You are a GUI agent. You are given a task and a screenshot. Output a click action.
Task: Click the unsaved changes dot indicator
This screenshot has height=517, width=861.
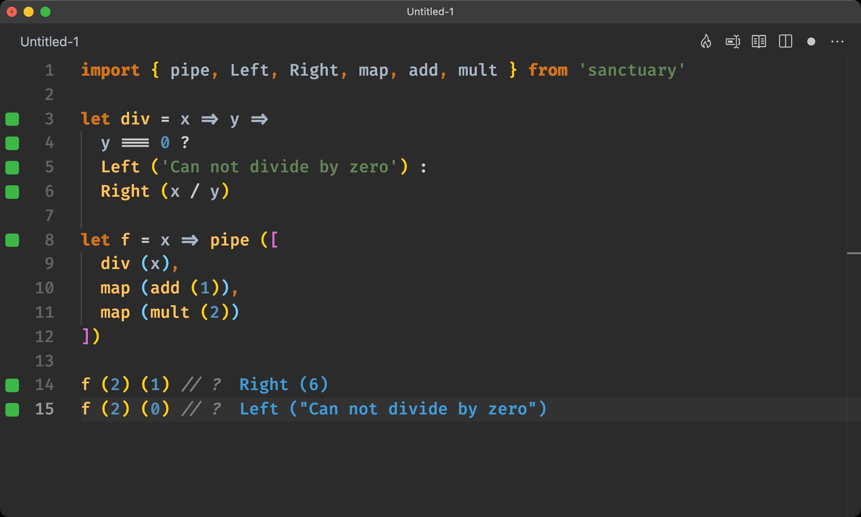coord(811,42)
